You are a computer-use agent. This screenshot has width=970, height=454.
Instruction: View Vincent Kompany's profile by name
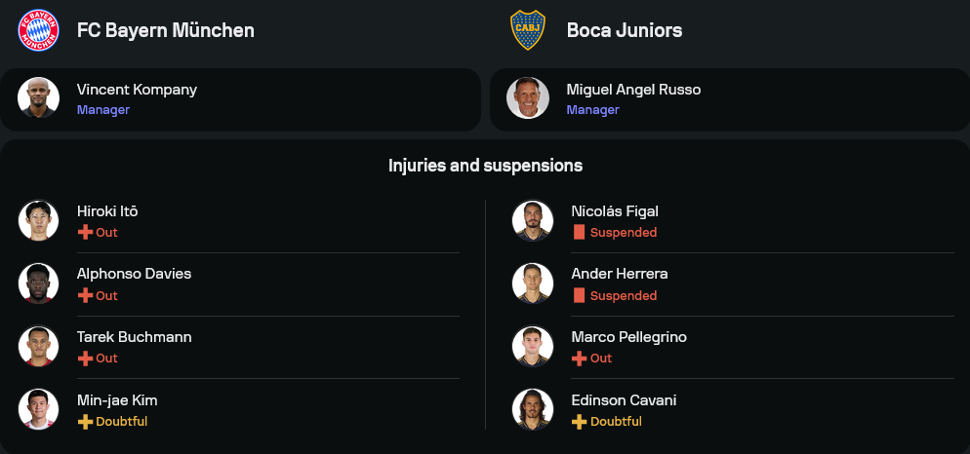[x=137, y=90]
